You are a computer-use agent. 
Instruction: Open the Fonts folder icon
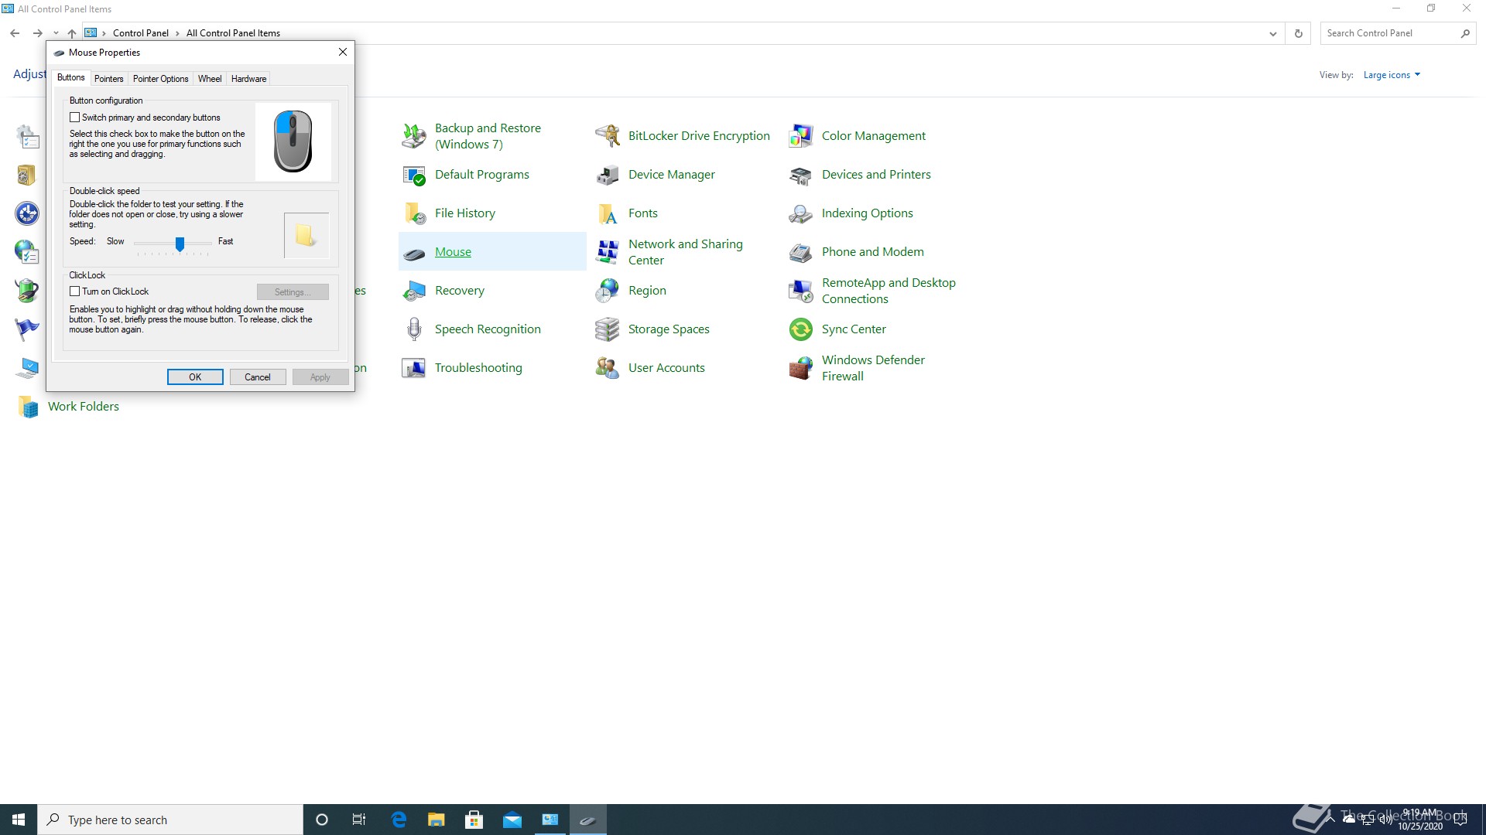(608, 213)
